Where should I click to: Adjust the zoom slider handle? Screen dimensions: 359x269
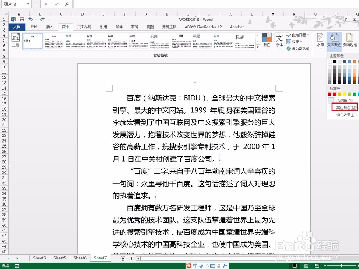point(342,265)
